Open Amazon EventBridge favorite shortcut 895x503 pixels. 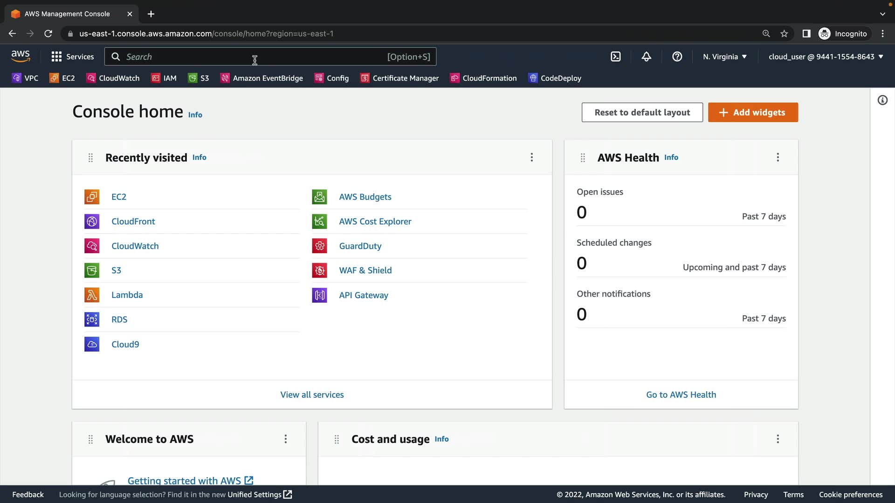pyautogui.click(x=262, y=78)
